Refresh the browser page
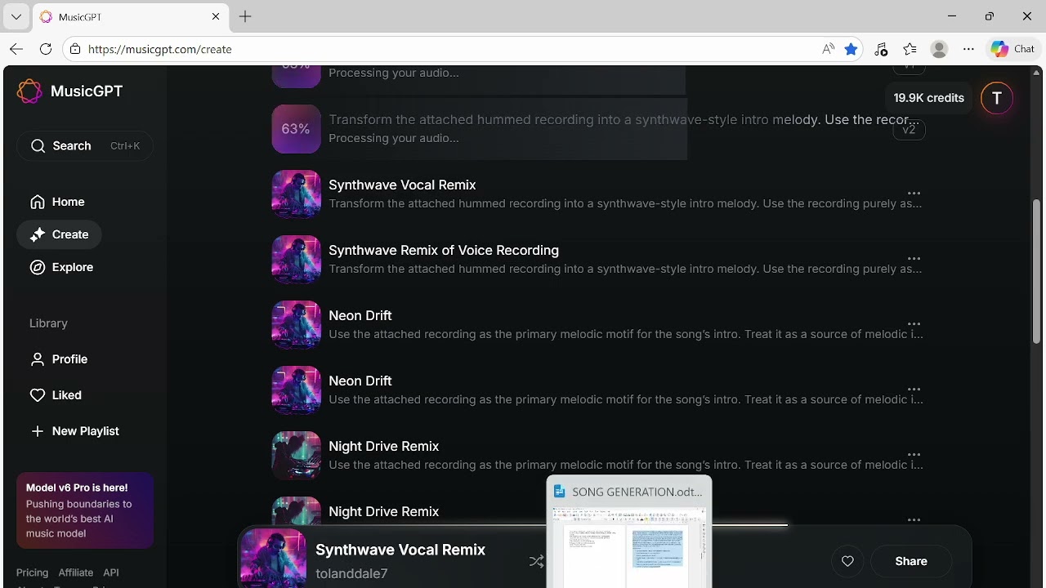The height and width of the screenshot is (588, 1046). click(46, 49)
